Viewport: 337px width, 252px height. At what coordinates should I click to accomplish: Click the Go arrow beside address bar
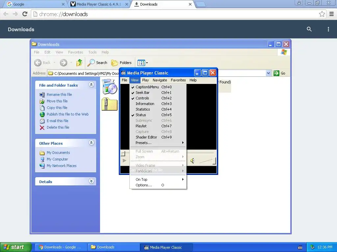276,73
